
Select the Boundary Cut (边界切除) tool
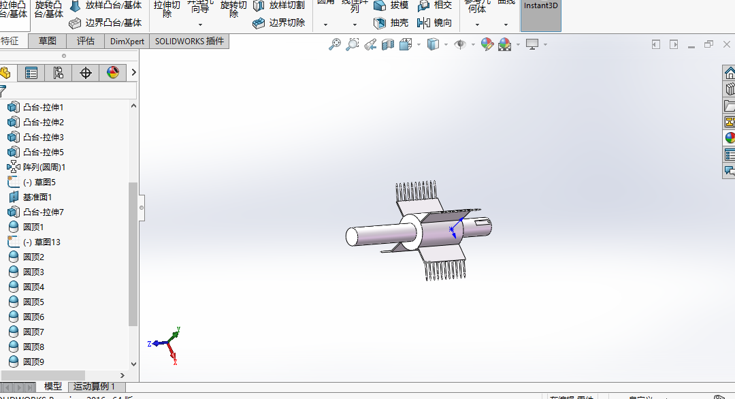tap(280, 22)
